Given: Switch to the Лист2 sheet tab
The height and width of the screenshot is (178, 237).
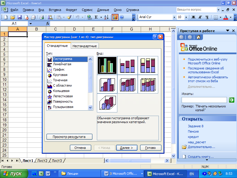Looking at the screenshot, I should tap(42, 160).
